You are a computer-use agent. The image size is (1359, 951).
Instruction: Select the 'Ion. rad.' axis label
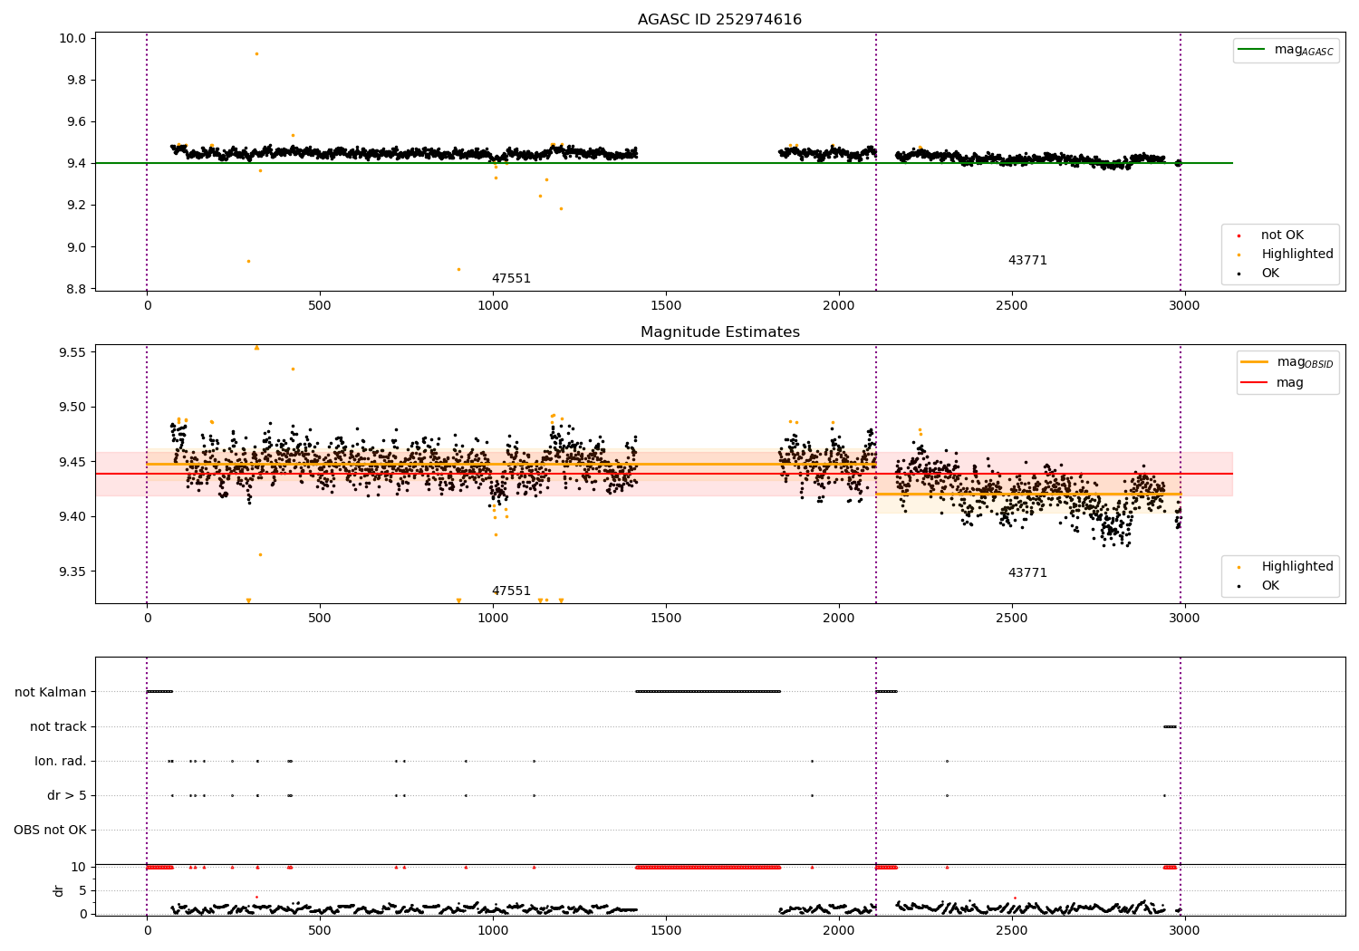point(61,761)
